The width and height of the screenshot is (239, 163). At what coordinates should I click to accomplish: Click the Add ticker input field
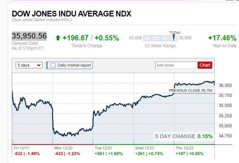coord(176,65)
